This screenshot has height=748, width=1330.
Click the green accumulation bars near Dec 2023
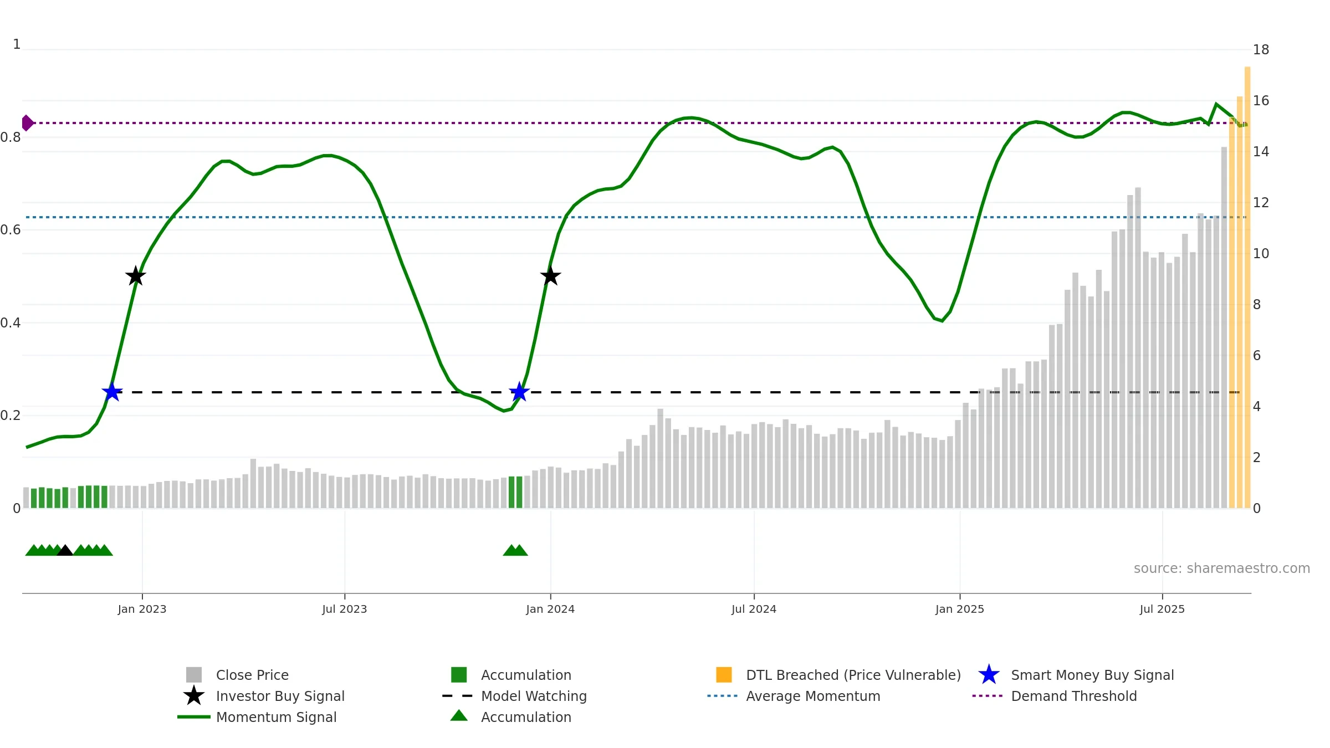[x=515, y=492]
